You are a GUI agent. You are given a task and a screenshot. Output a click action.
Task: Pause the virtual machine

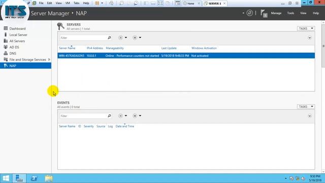click(97, 3)
